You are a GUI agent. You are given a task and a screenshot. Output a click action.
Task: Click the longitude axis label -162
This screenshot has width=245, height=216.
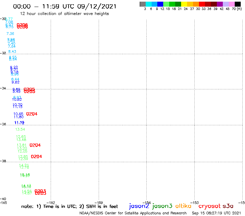(51, 203)
